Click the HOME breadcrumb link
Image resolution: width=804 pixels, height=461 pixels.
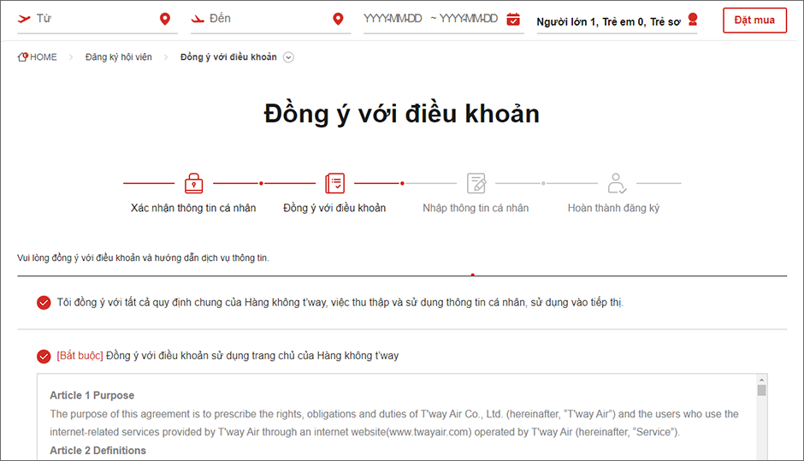43,57
